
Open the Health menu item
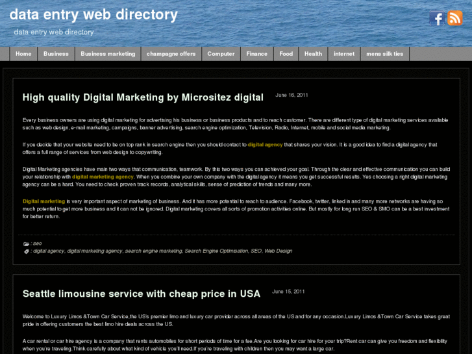[313, 54]
